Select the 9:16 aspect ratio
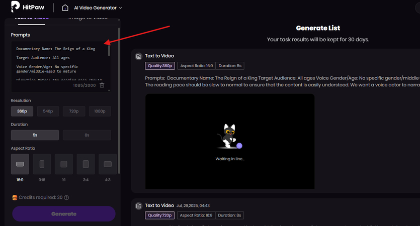The image size is (420, 226). pyautogui.click(x=42, y=164)
